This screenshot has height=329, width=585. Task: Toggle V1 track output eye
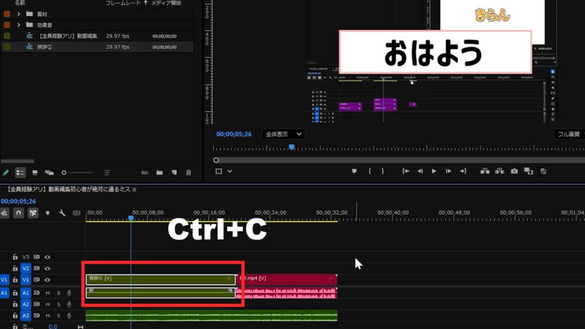[x=47, y=279]
